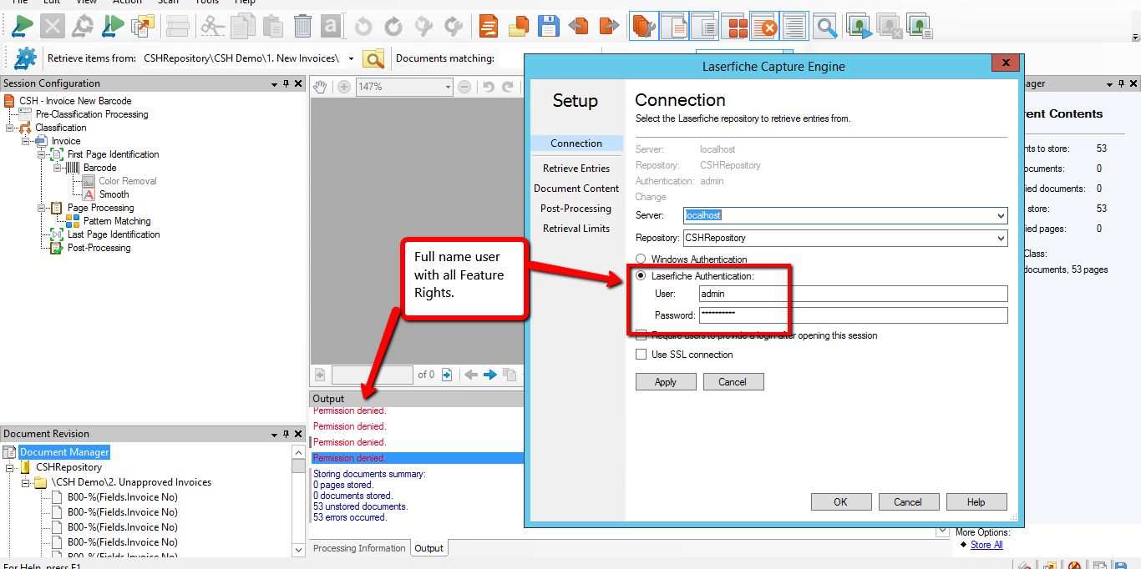Switch to Processing Information tab
This screenshot has width=1141, height=569.
click(359, 548)
